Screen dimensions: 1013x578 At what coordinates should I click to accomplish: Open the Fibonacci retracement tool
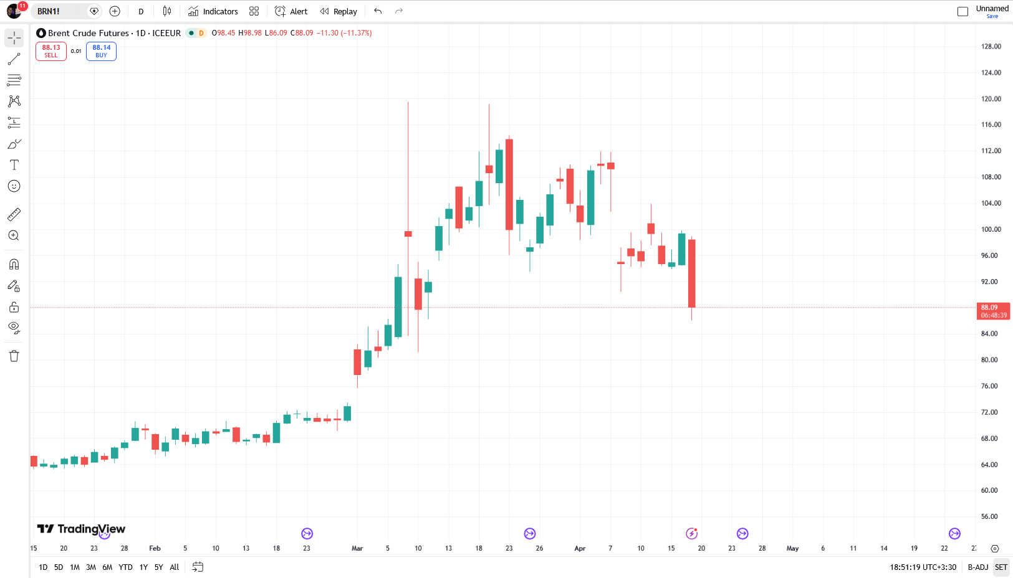[x=14, y=80]
